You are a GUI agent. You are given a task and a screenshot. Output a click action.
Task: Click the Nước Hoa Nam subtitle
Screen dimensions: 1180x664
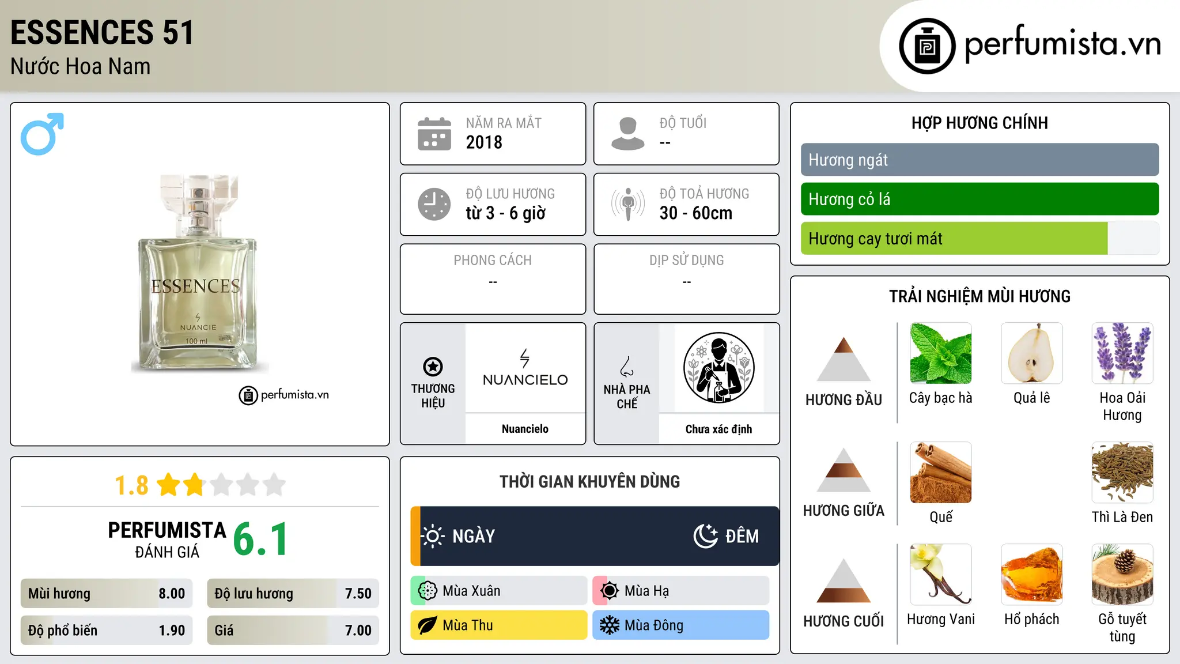point(81,66)
